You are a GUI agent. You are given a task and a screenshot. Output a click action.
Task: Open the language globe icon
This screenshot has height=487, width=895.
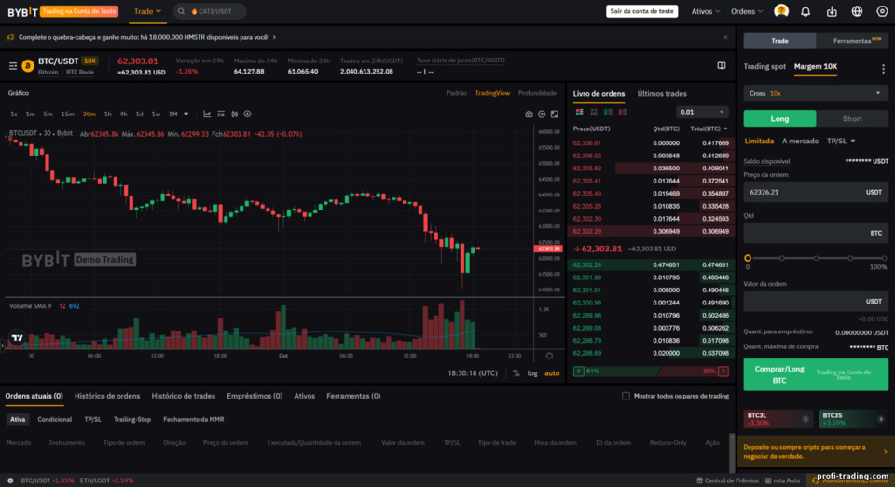point(857,11)
